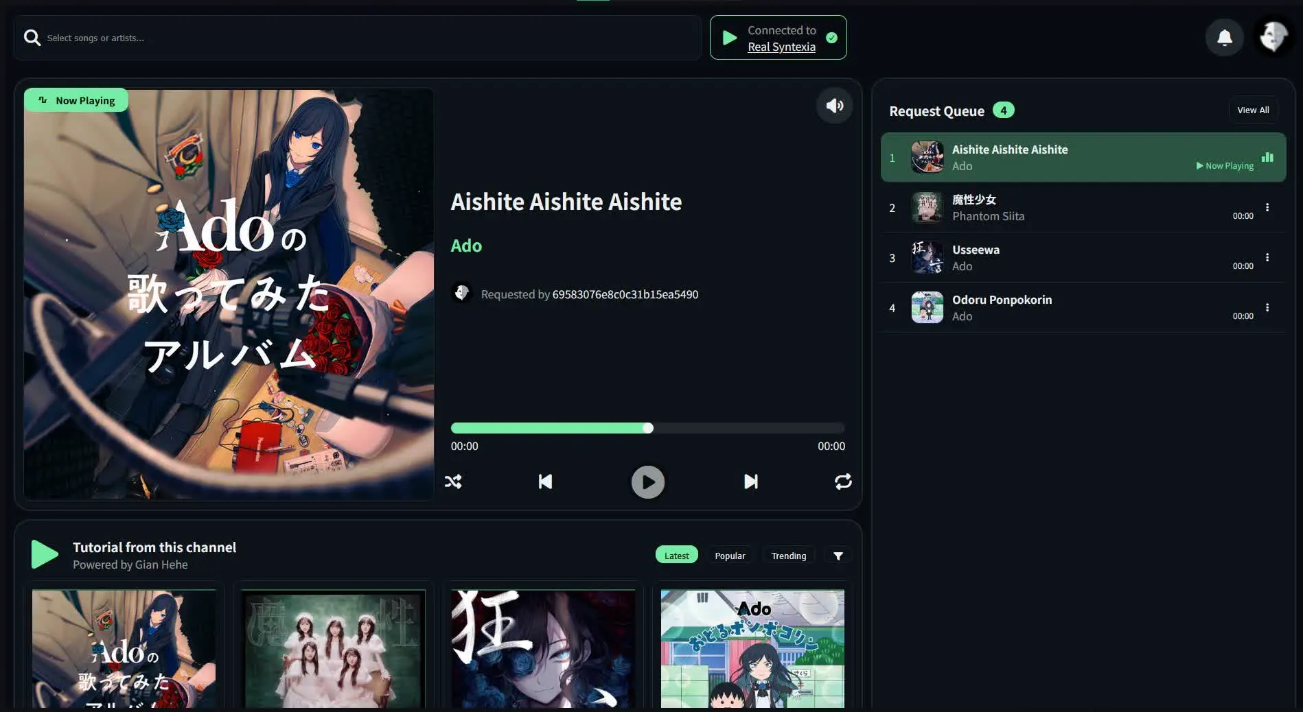The width and height of the screenshot is (1303, 712).
Task: Click the Odoru Ponpokorin queue thumbnail
Action: (x=927, y=307)
